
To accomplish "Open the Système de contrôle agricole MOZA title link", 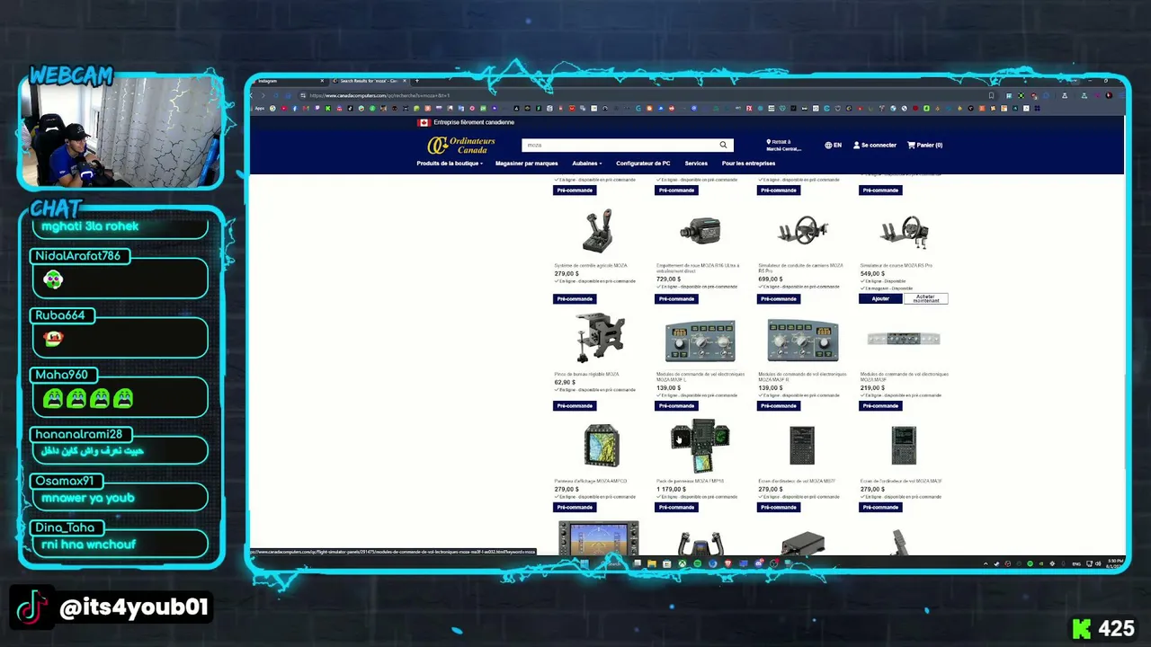I will (x=591, y=266).
